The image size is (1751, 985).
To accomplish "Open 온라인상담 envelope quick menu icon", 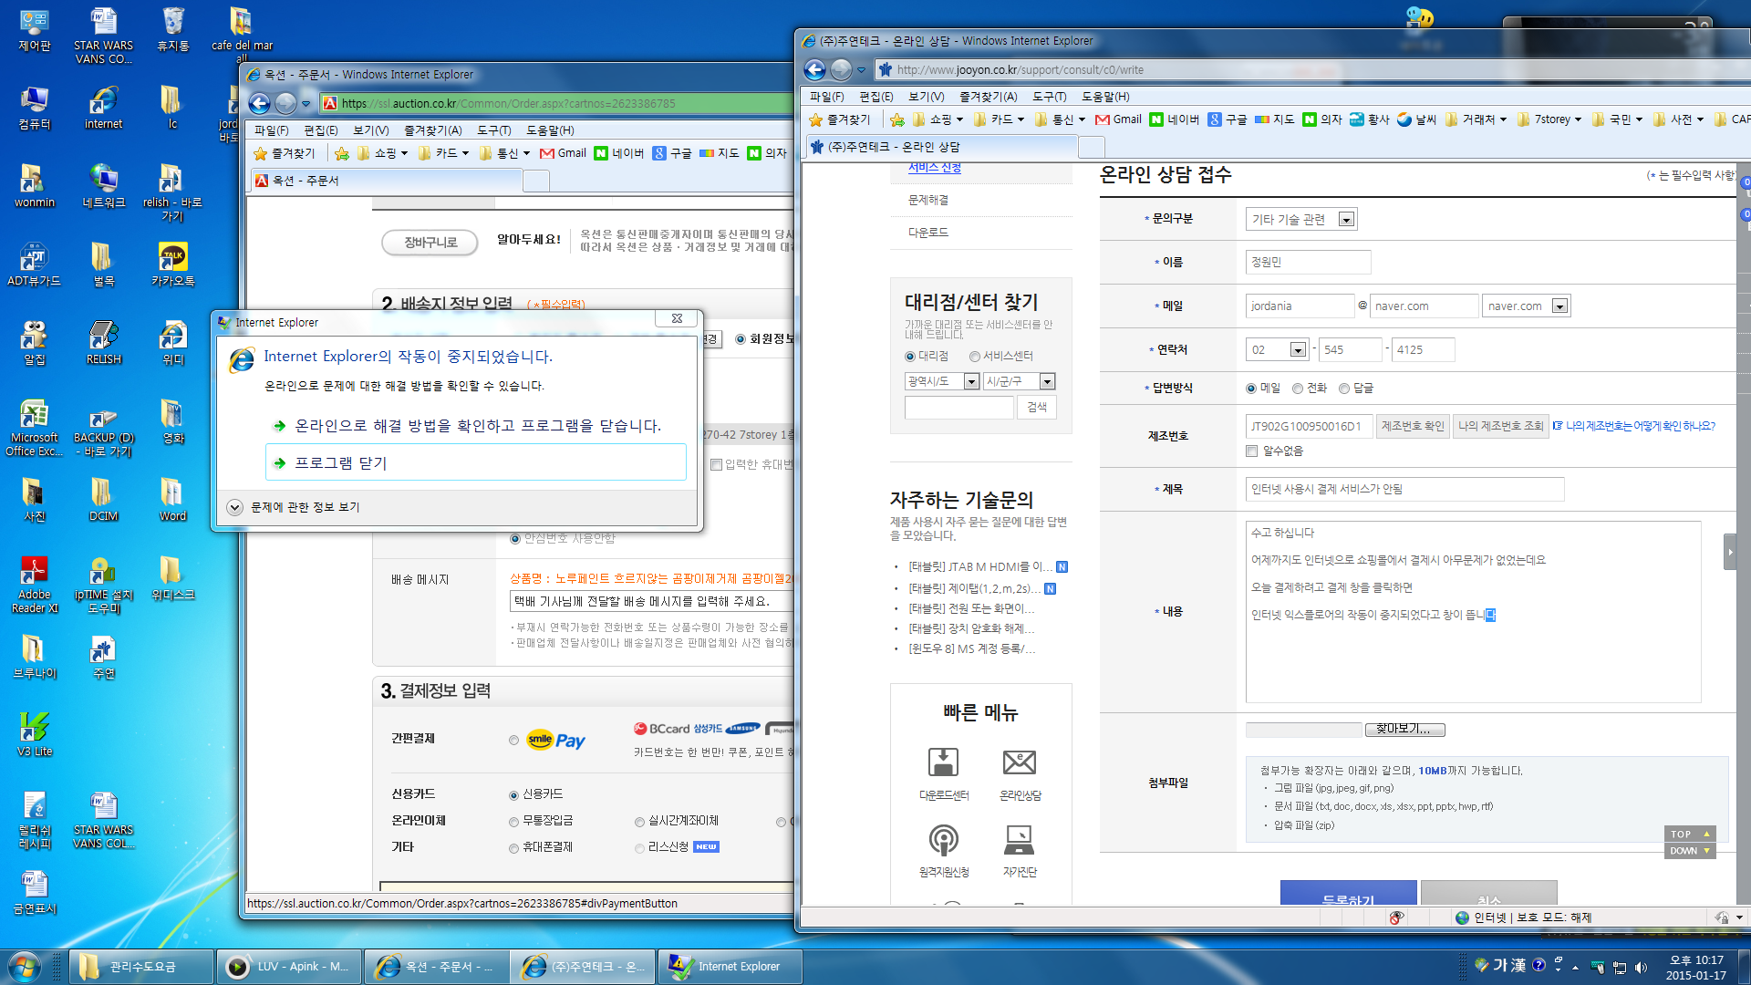I will tap(1020, 773).
